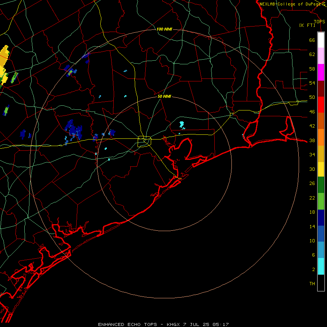Click the light pink legend swatch
Viewport: 327px width, 327px height.
(321, 56)
